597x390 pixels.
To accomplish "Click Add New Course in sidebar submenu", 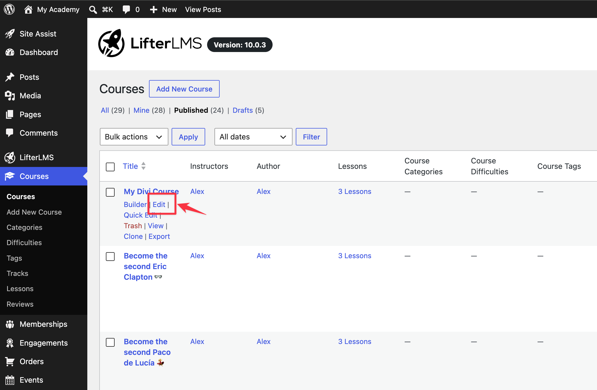I will [x=34, y=212].
